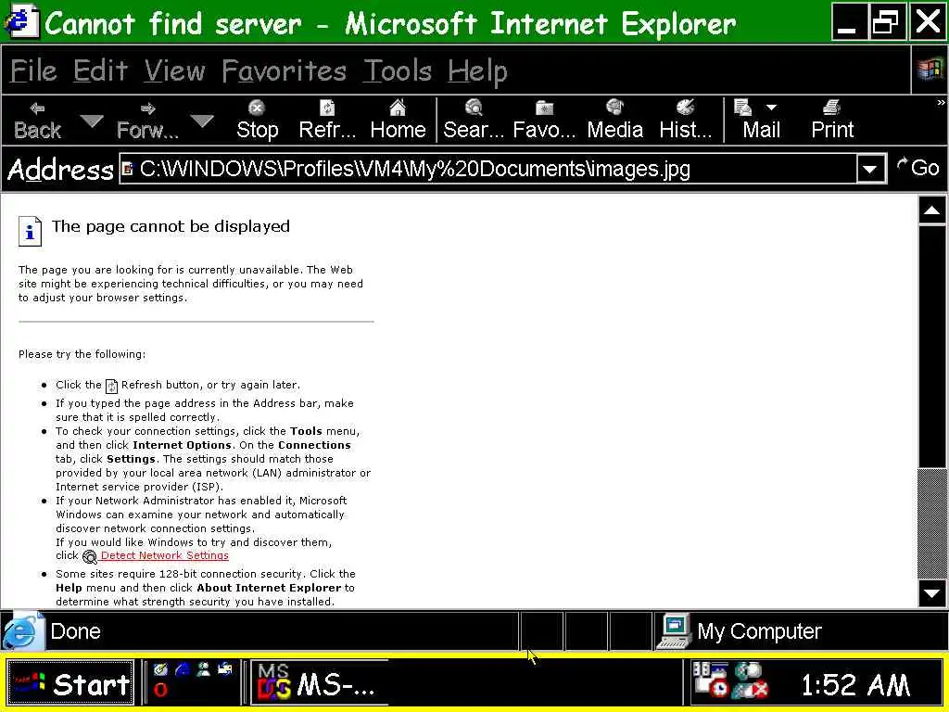This screenshot has height=712, width=949.
Task: Click the address bar path field
Action: (487, 169)
